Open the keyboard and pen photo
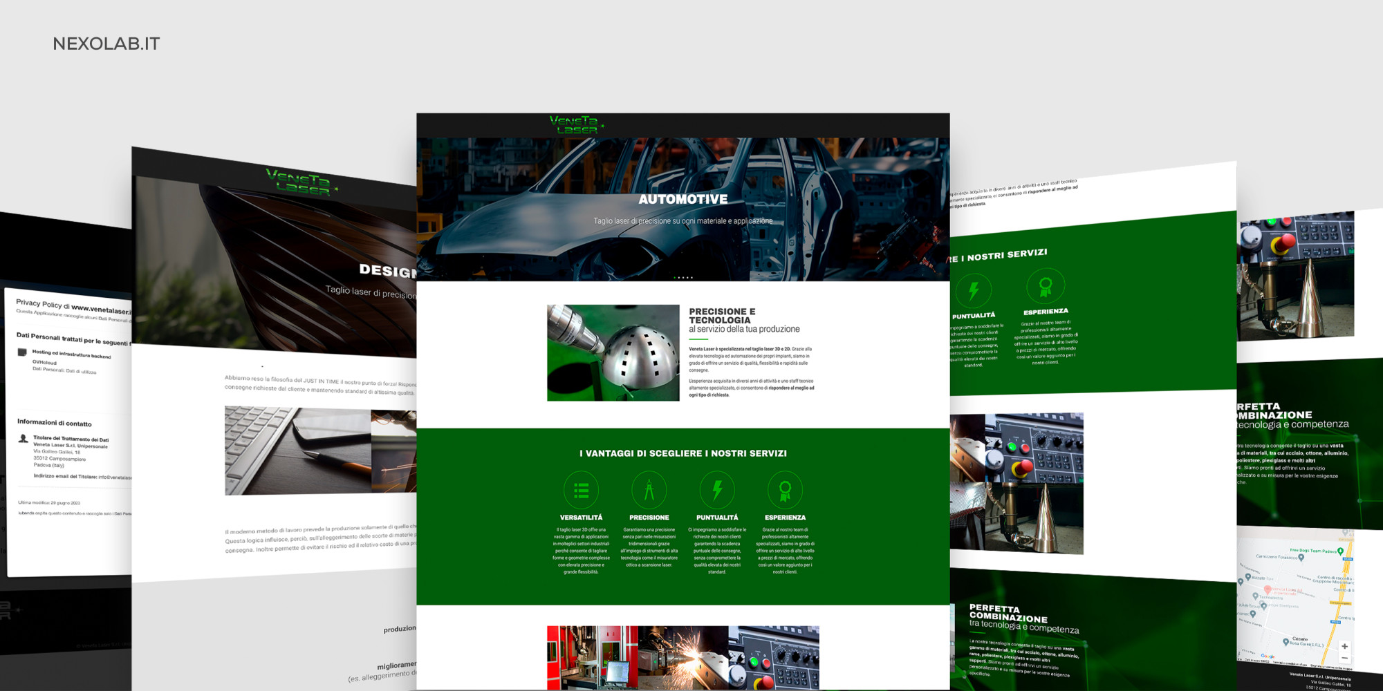This screenshot has height=691, width=1383. coord(297,450)
